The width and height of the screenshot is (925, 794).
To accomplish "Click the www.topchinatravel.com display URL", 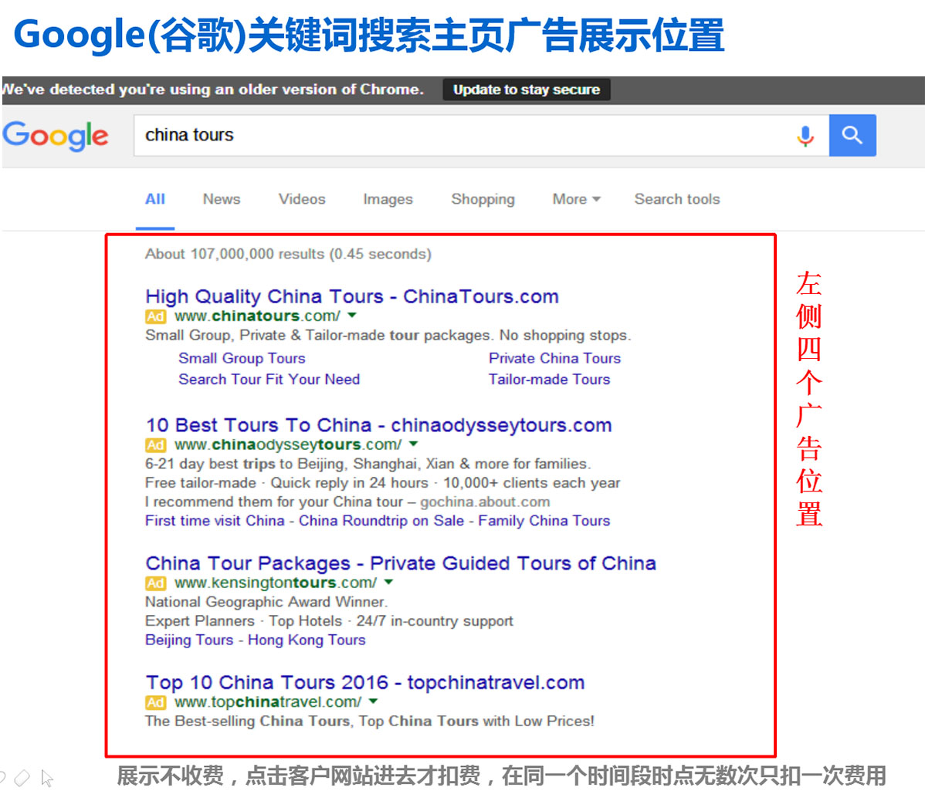I will tap(268, 703).
